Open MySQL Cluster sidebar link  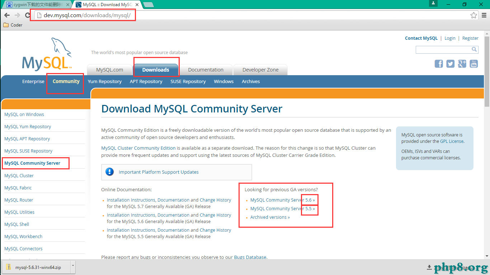[19, 176]
